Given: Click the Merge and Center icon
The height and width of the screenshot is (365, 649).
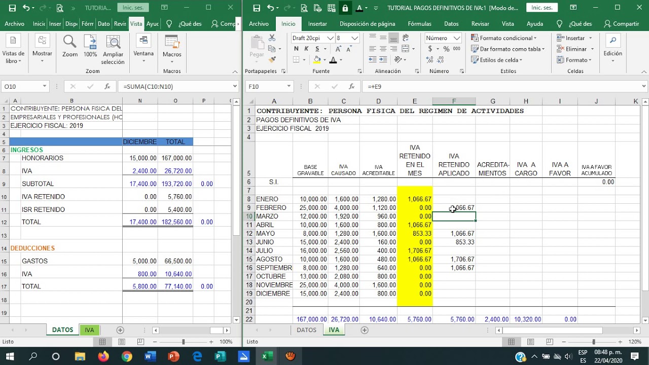Looking at the screenshot, I should coord(405,49).
